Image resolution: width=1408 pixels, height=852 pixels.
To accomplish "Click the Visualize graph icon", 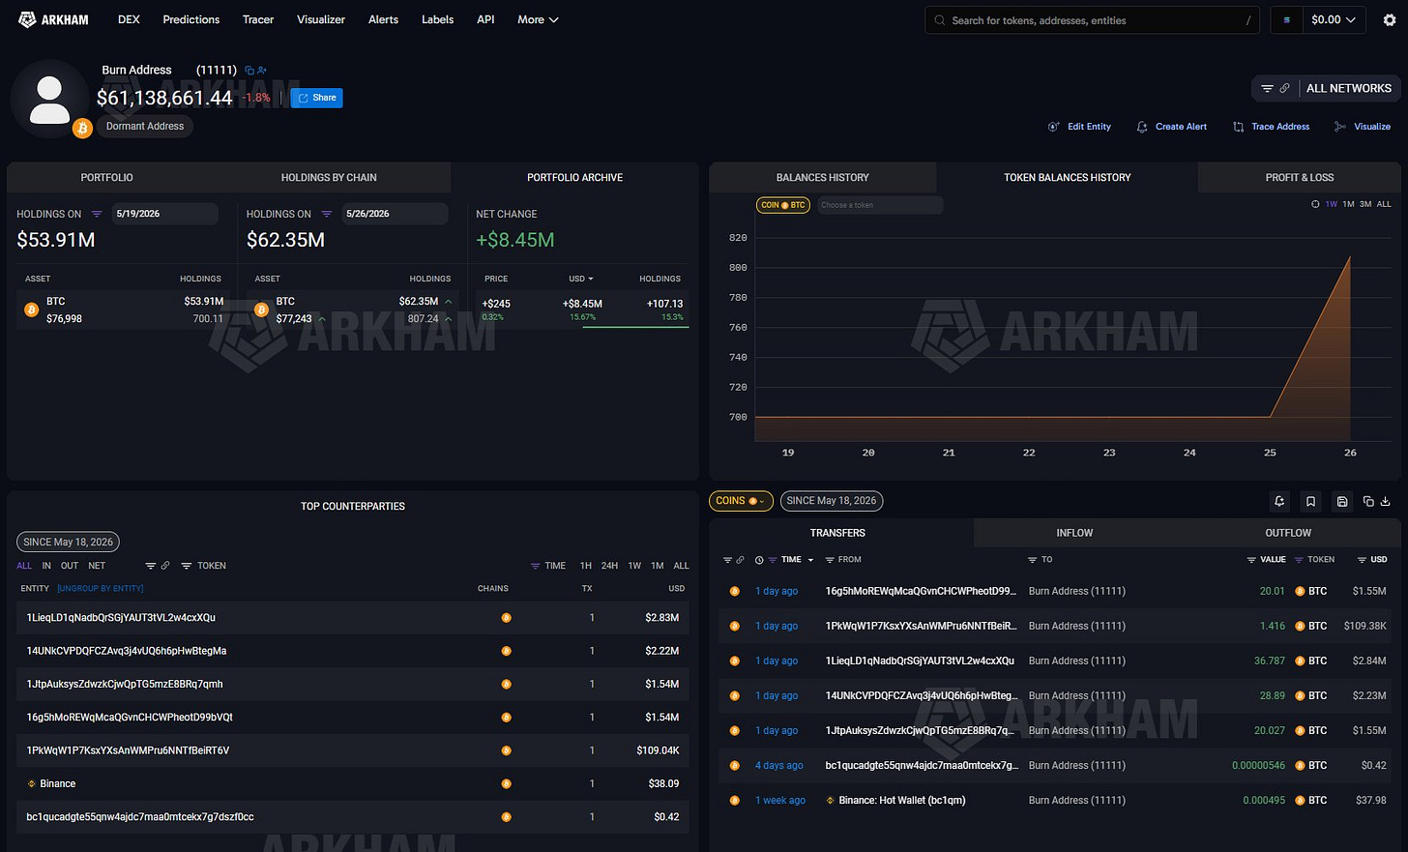I will click(x=1339, y=127).
